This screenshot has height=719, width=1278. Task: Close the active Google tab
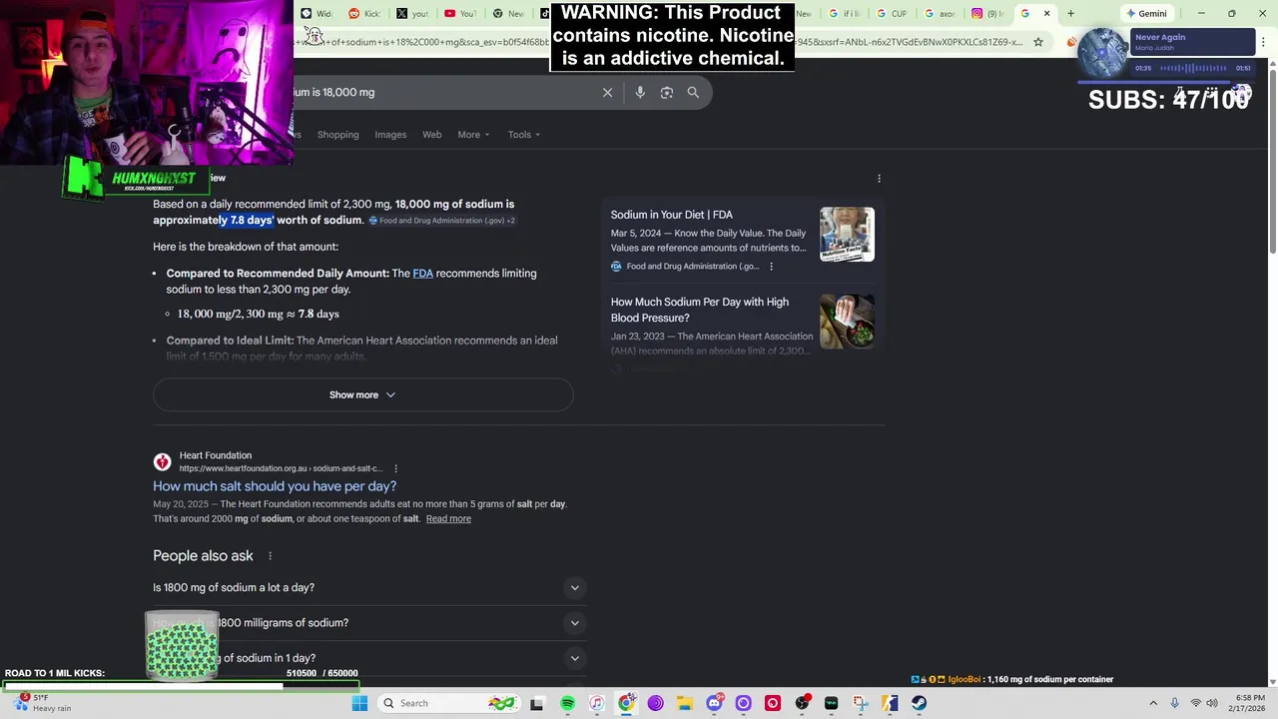[1046, 13]
